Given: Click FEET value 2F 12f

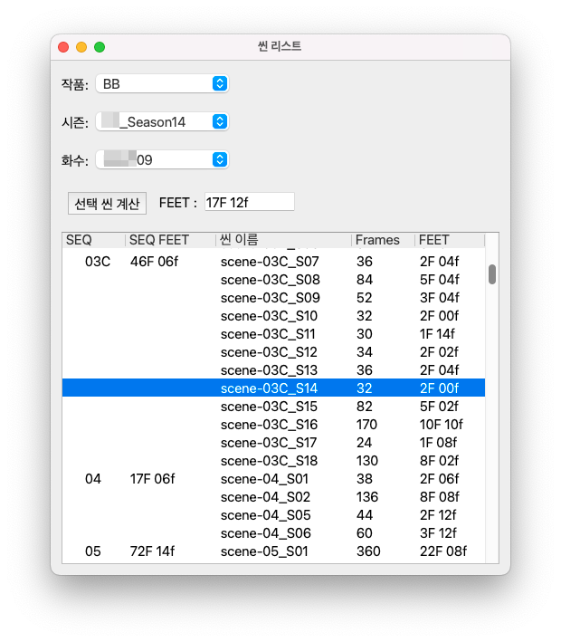Looking at the screenshot, I should [438, 515].
